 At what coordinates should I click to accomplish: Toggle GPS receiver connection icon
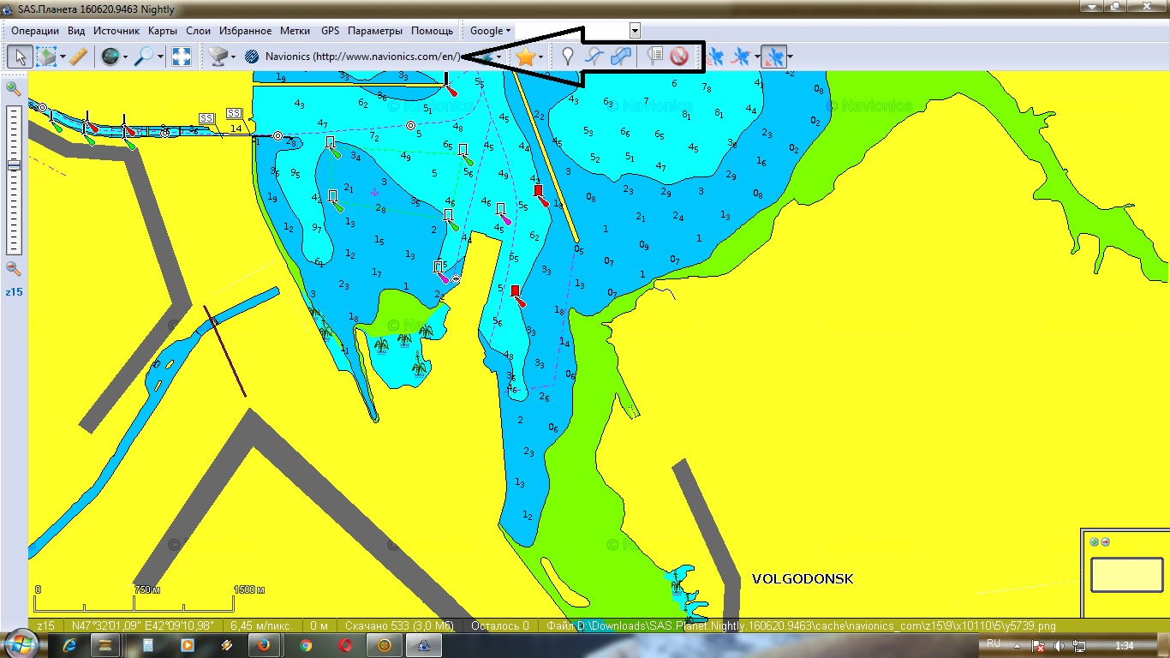716,57
